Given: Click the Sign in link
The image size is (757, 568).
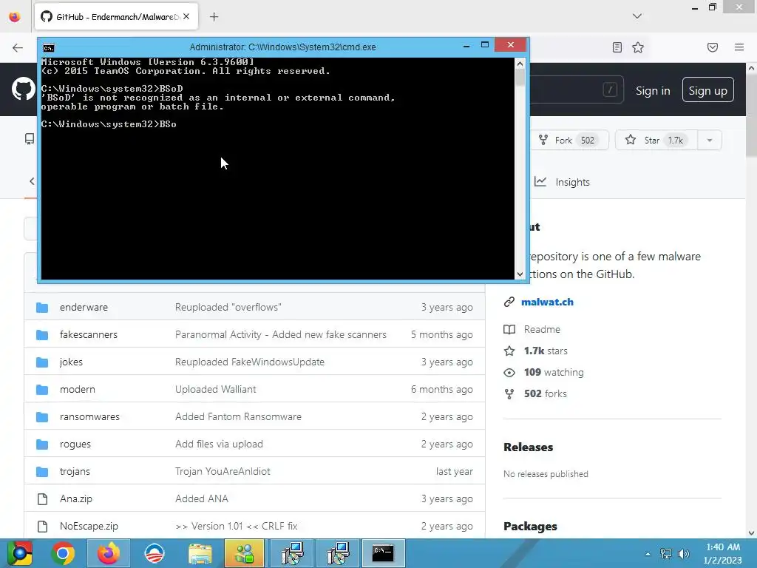Looking at the screenshot, I should (x=653, y=91).
